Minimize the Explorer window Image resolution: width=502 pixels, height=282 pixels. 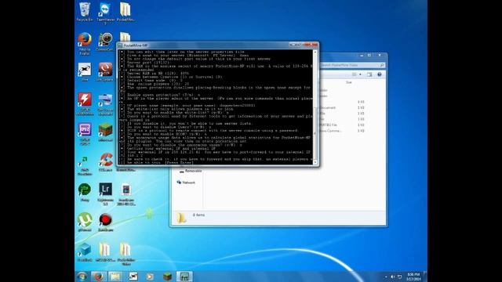click(x=362, y=56)
